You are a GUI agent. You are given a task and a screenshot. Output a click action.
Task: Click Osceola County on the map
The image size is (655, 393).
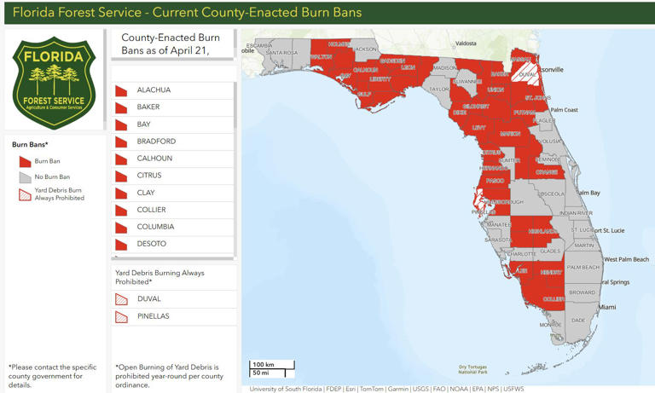click(x=552, y=194)
